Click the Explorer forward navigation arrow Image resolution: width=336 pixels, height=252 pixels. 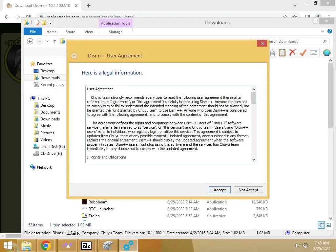[x=39, y=41]
